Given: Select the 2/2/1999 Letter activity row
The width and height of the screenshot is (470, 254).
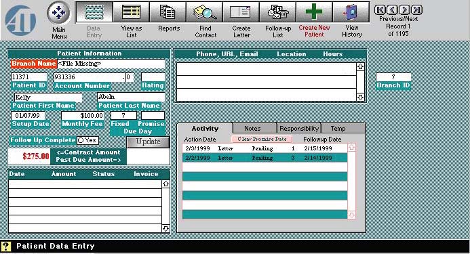Looking at the screenshot, I should point(265,158).
